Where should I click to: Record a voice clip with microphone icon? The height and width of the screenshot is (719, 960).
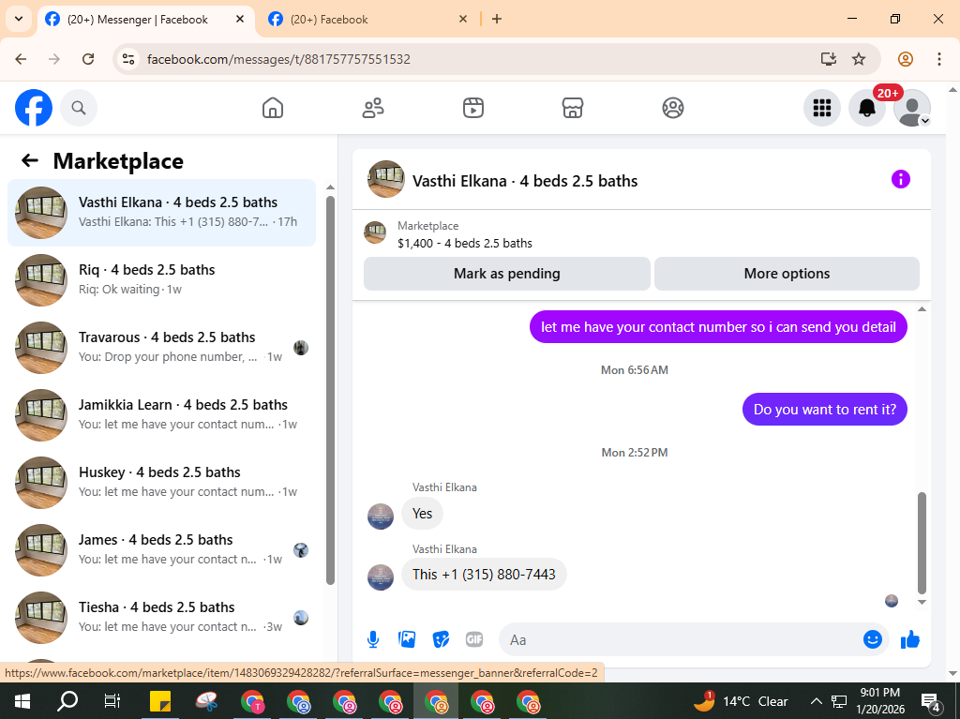[373, 640]
